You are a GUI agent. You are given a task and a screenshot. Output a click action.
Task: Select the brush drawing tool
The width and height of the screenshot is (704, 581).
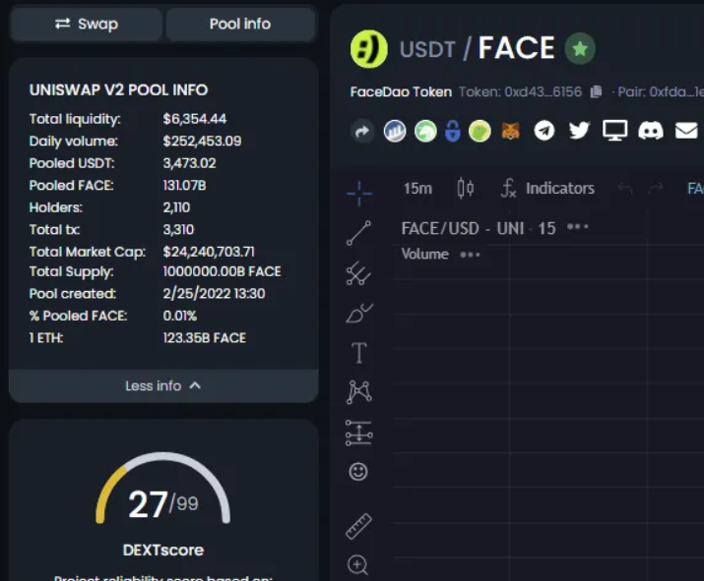coord(358,313)
